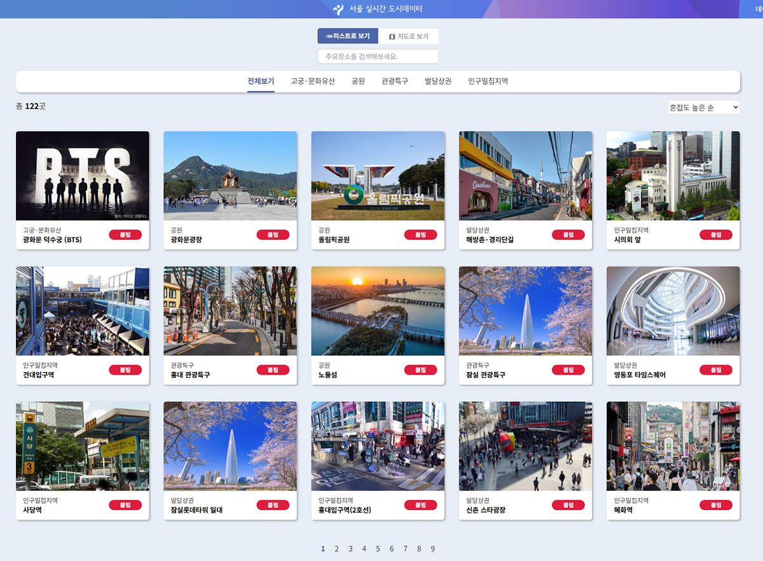Show the 인구밀집지역 category tab
Viewport: 763px width, 561px height.
488,81
